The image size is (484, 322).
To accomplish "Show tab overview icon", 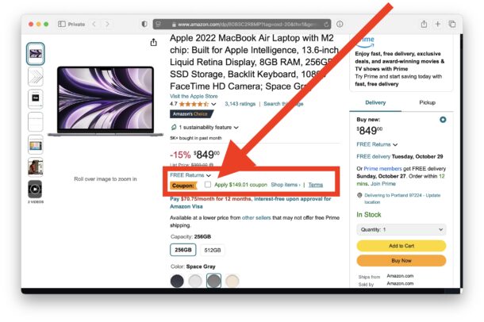I will (x=452, y=24).
